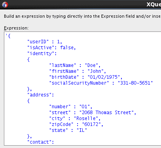Click the birthDate value "01/02/1975"
The image size is (161, 148).
(x=104, y=77)
